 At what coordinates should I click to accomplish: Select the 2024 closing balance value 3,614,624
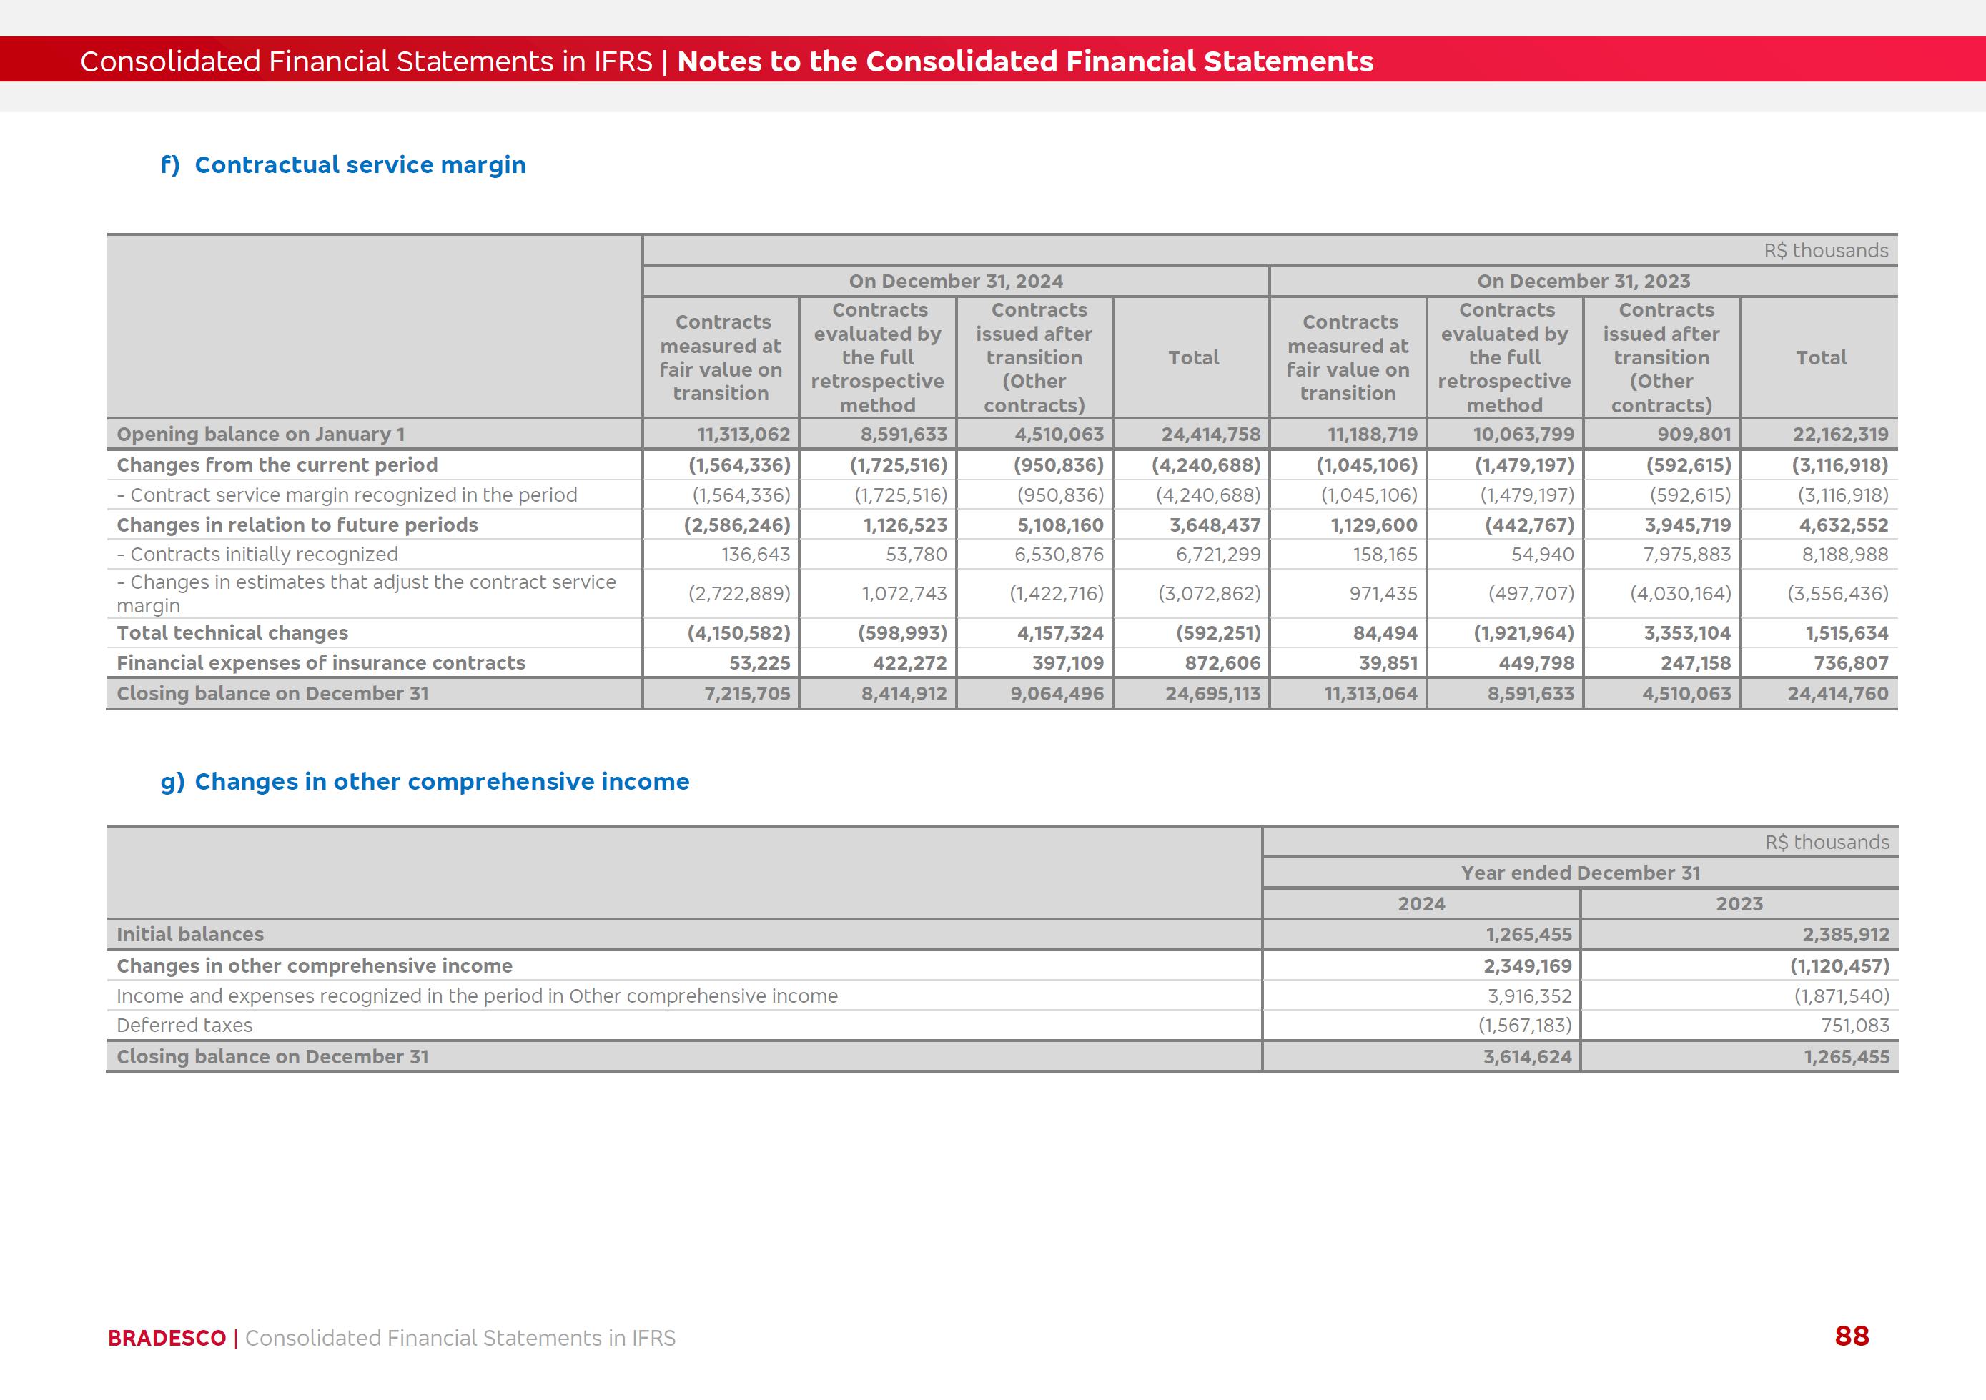point(1527,1057)
